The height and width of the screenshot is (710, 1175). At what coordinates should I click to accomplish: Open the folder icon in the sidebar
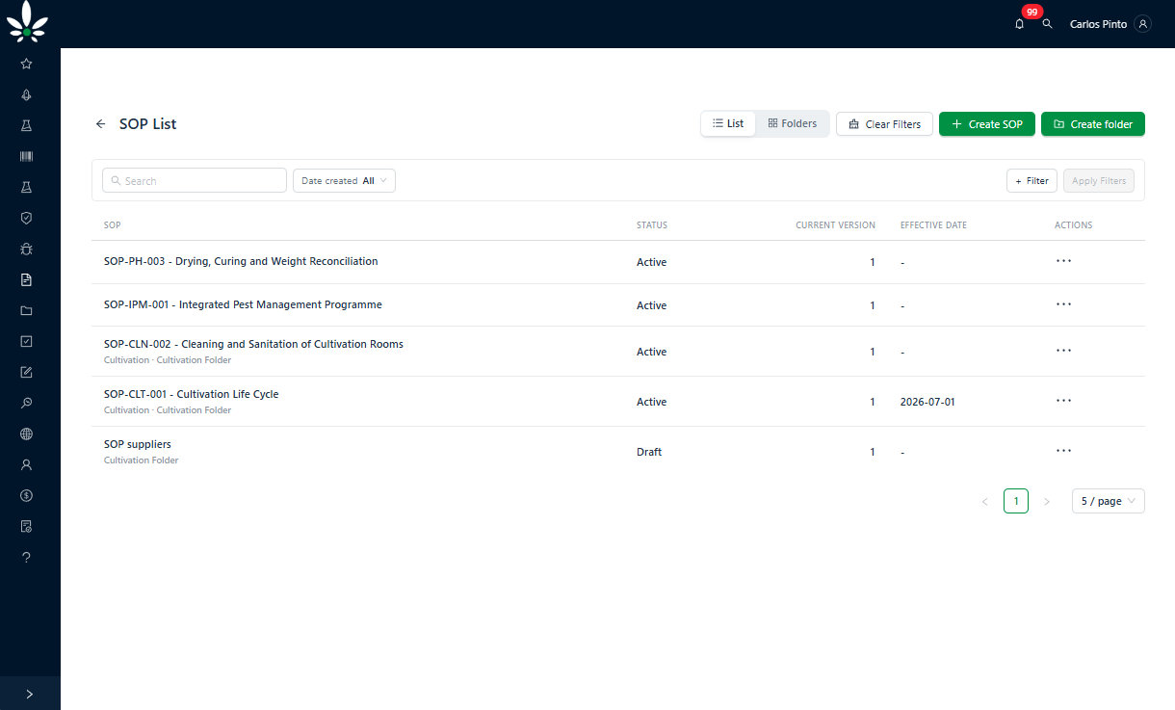26,310
